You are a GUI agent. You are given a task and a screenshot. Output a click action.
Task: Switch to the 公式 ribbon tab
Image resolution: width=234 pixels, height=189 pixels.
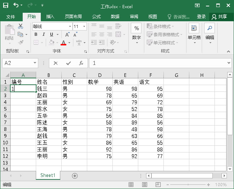click(96, 17)
